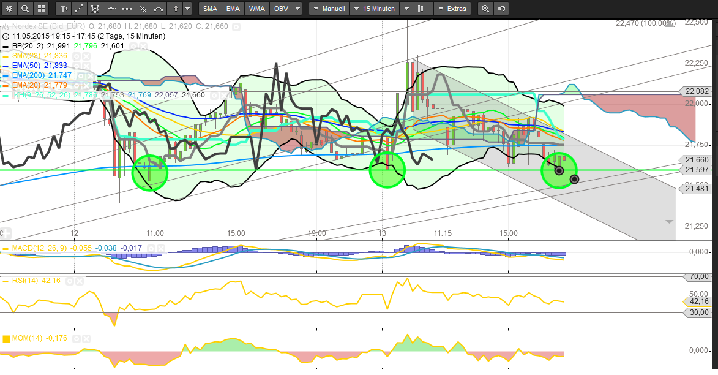The height and width of the screenshot is (375, 718).
Task: Click the clock date range icon
Action: point(6,36)
